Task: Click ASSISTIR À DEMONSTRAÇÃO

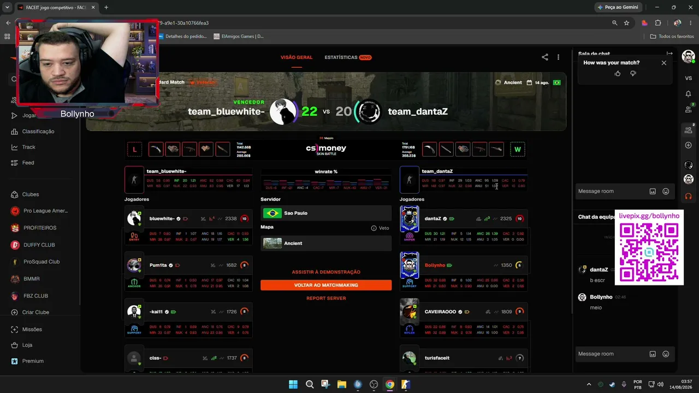Action: point(326,272)
